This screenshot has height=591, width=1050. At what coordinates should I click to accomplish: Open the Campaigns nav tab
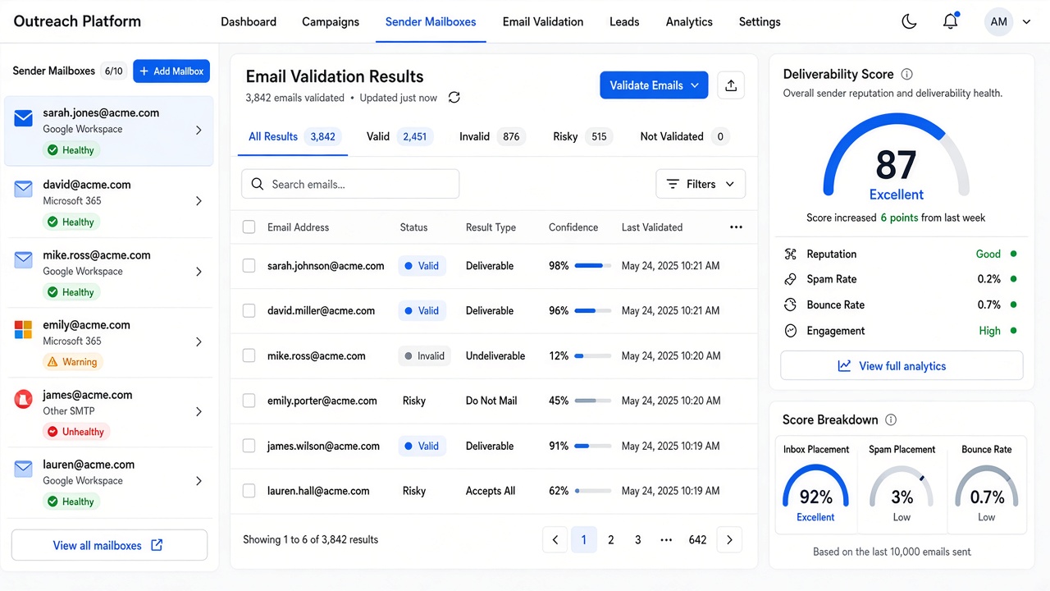[x=331, y=22]
